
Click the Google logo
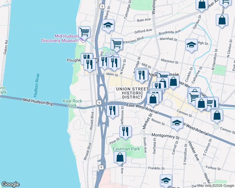pyautogui.click(x=10, y=185)
